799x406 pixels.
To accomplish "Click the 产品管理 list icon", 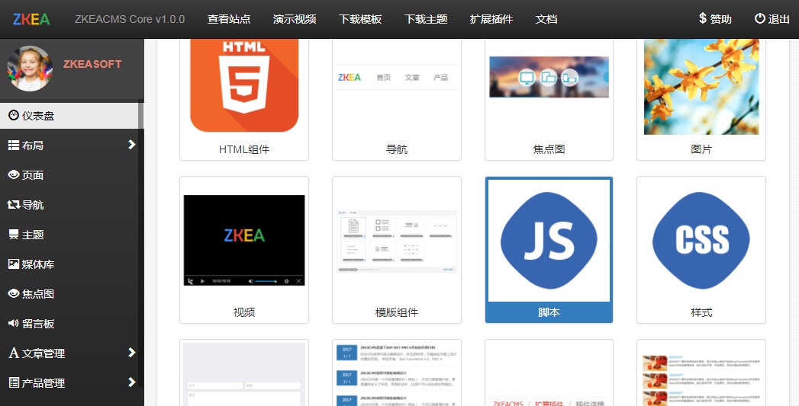I will [x=14, y=382].
